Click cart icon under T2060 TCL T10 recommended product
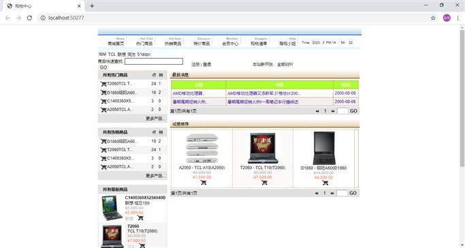Image resolution: width=465 pixels, height=248 pixels. coord(264,182)
